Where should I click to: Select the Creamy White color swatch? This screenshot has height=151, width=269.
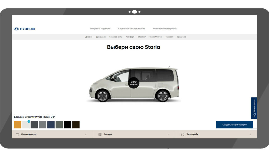click(26, 125)
